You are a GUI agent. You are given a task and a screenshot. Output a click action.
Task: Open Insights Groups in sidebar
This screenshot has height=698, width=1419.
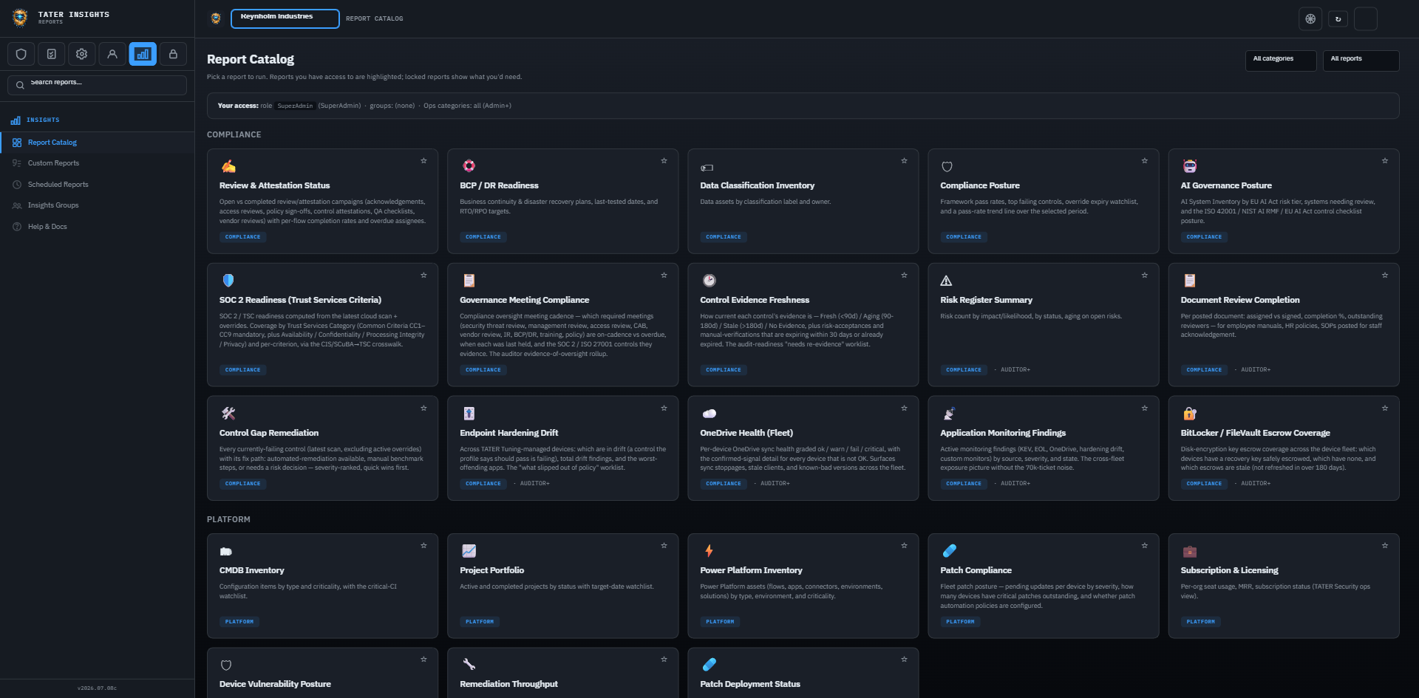tap(97, 205)
